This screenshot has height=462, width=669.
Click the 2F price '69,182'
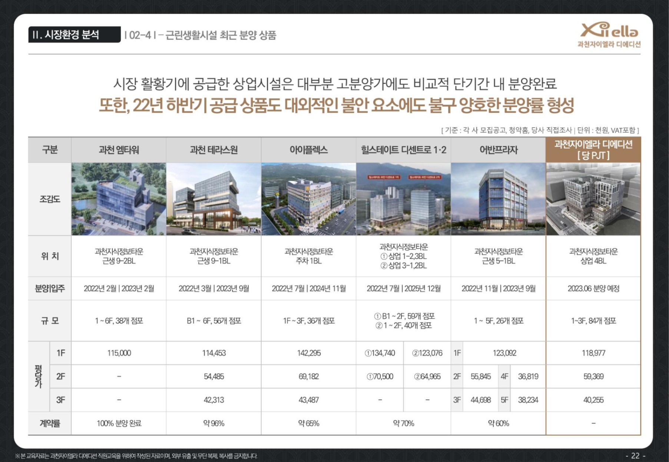click(309, 376)
